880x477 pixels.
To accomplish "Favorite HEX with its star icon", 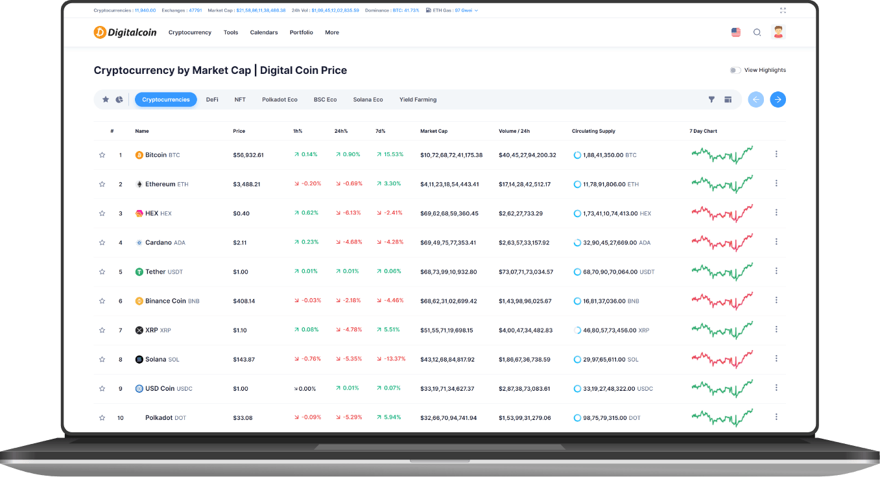I will coord(102,213).
